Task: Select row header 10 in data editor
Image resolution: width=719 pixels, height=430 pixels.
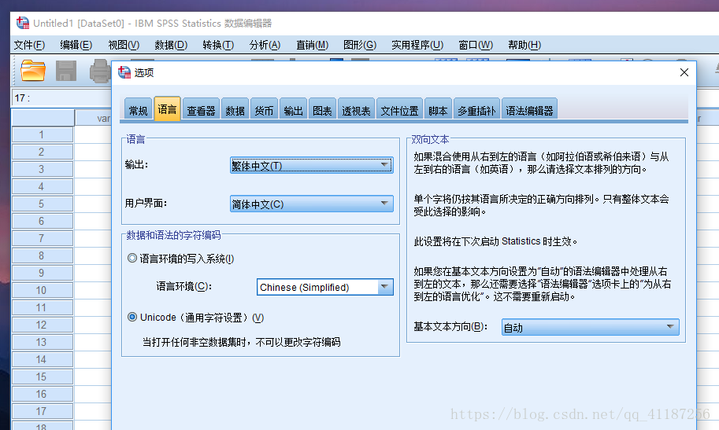Action: 43,290
